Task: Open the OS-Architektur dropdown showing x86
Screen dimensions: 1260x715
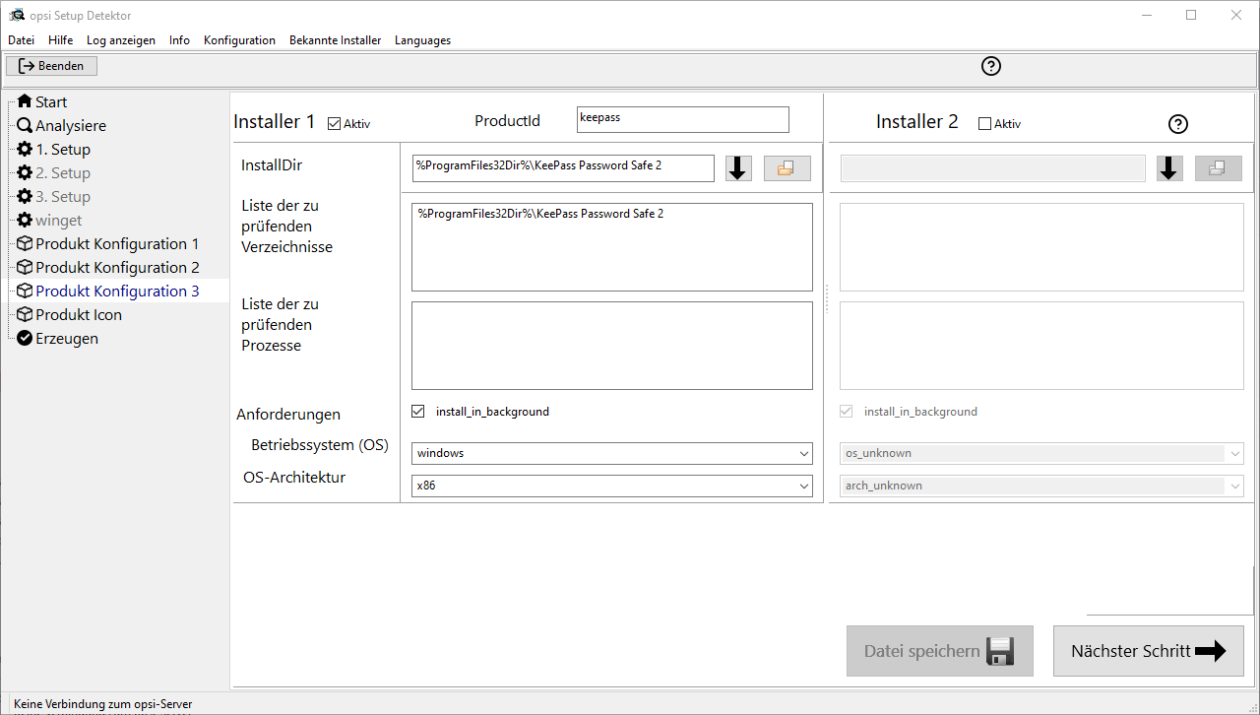Action: click(x=612, y=486)
